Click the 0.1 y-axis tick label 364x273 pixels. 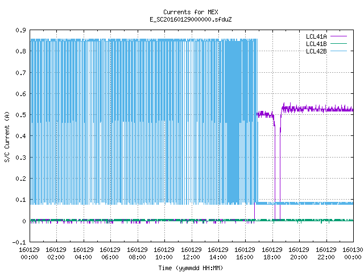pyautogui.click(x=20, y=200)
